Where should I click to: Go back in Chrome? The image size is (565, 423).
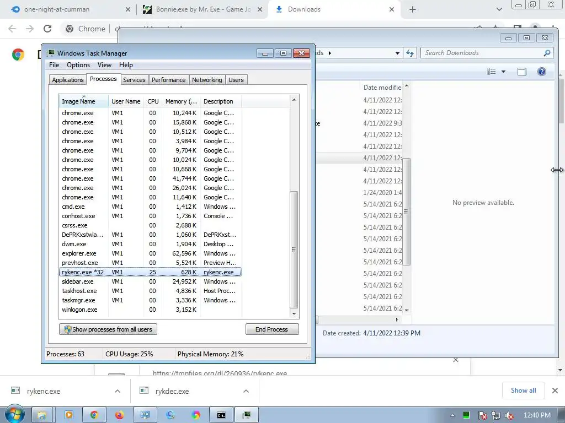12,29
